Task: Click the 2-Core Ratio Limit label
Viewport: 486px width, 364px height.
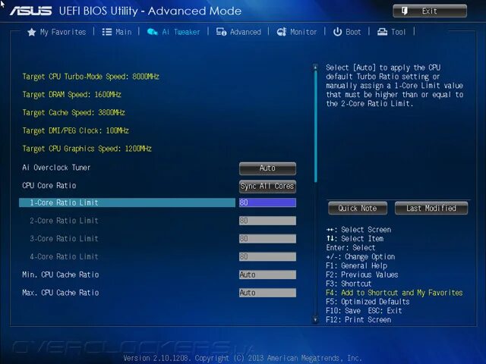Action: [x=64, y=221]
